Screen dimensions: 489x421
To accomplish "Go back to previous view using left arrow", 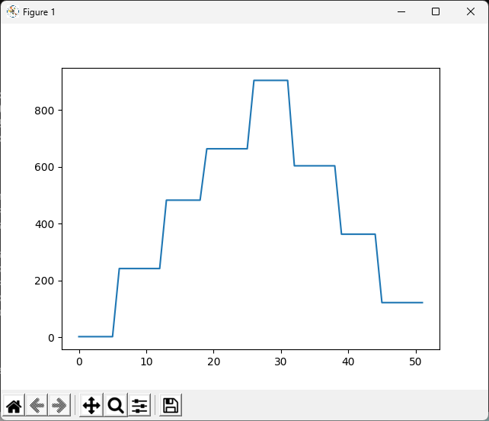I will click(x=36, y=406).
